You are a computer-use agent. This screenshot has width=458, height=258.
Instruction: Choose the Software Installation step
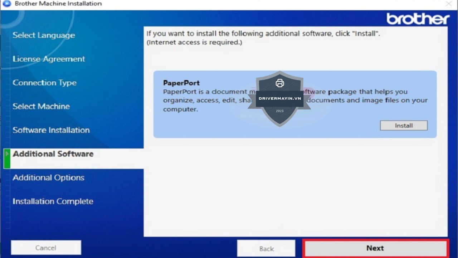(51, 130)
